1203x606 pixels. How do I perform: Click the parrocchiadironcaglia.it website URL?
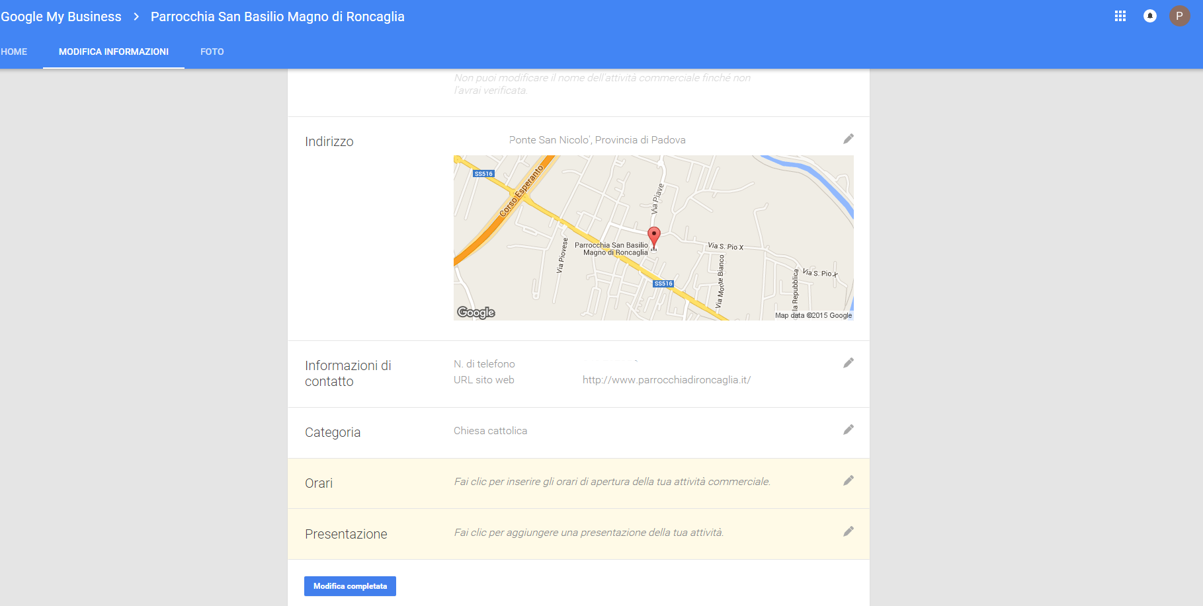667,380
